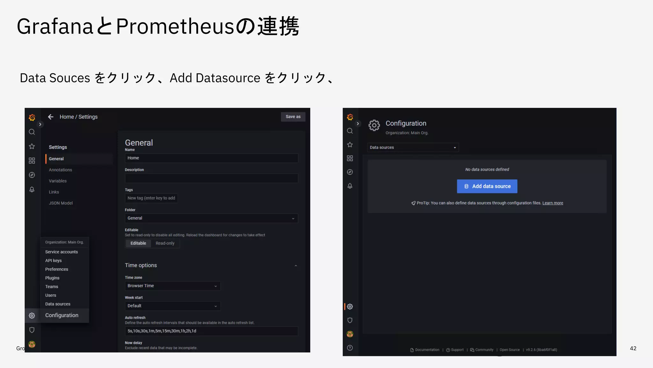
Task: Click Preferences in Configuration flyout
Action: pos(56,269)
